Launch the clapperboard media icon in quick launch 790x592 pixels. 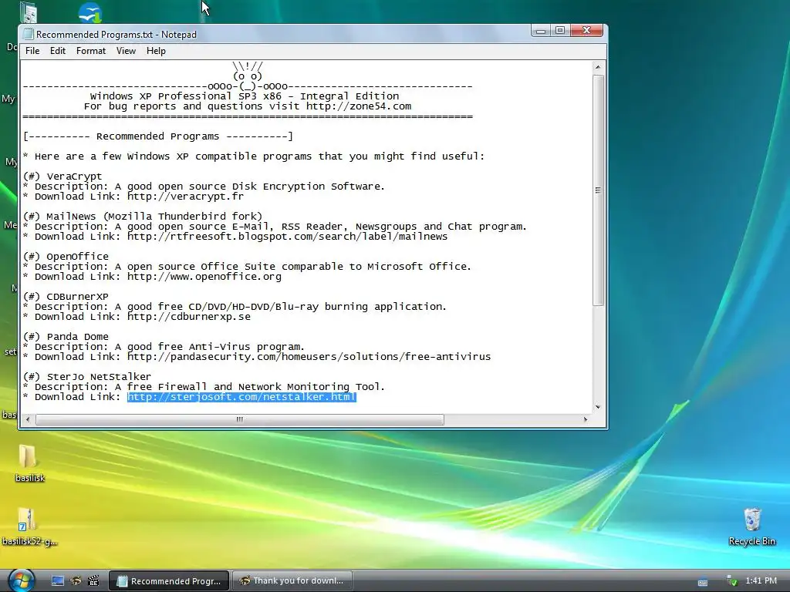tap(93, 581)
